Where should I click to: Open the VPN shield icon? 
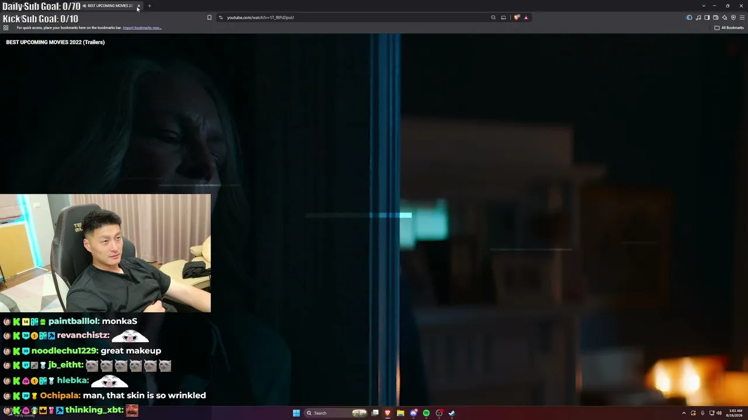point(733,17)
